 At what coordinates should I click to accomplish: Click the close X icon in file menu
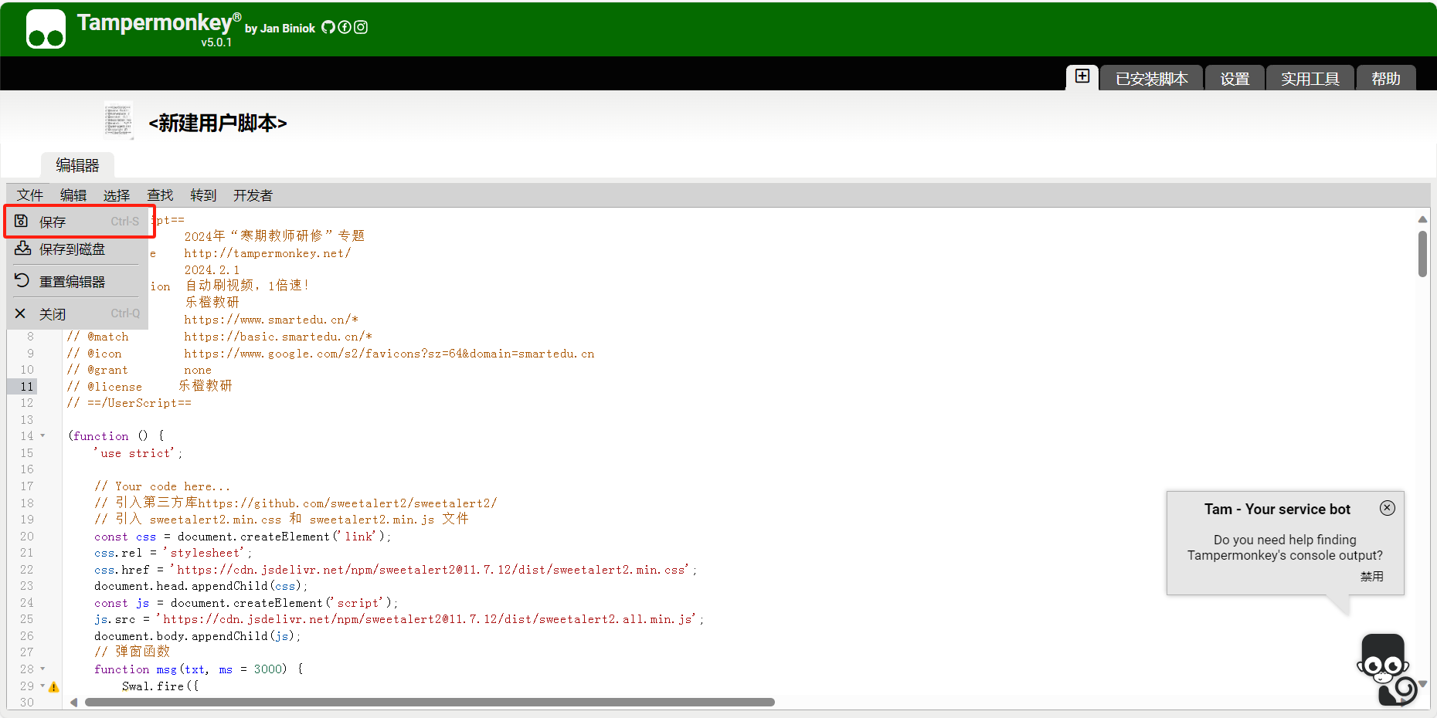[x=21, y=313]
